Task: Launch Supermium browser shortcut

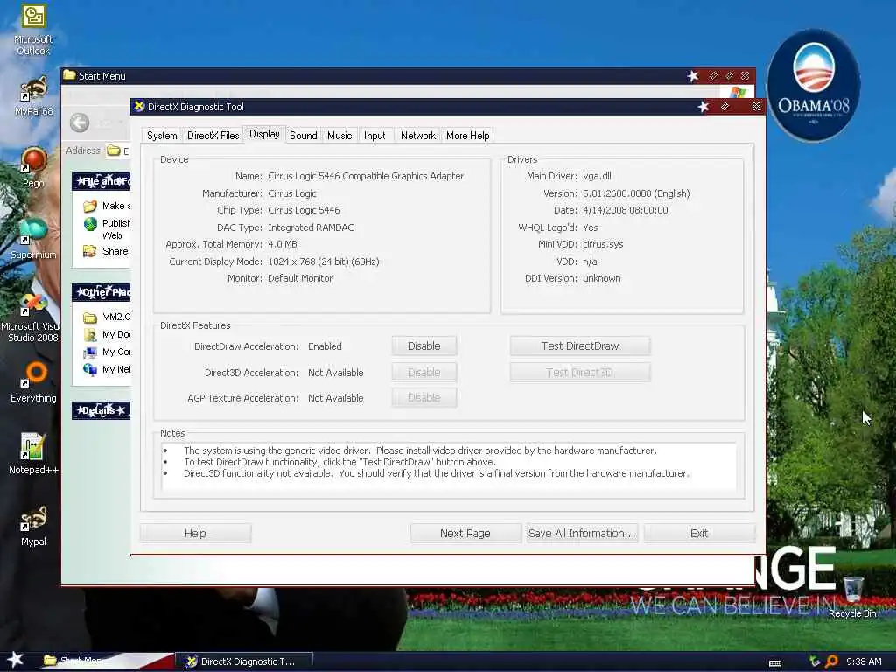Action: point(33,239)
